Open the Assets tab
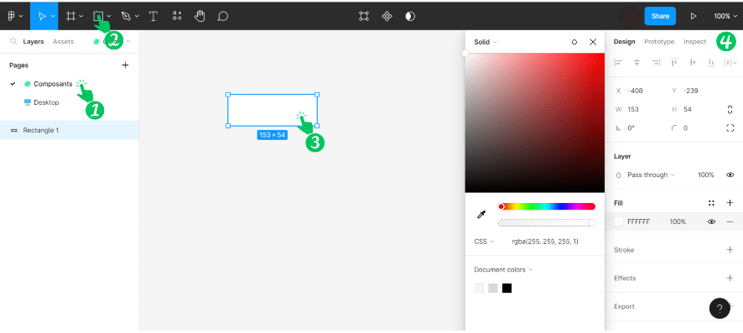This screenshot has height=333, width=743. point(63,42)
